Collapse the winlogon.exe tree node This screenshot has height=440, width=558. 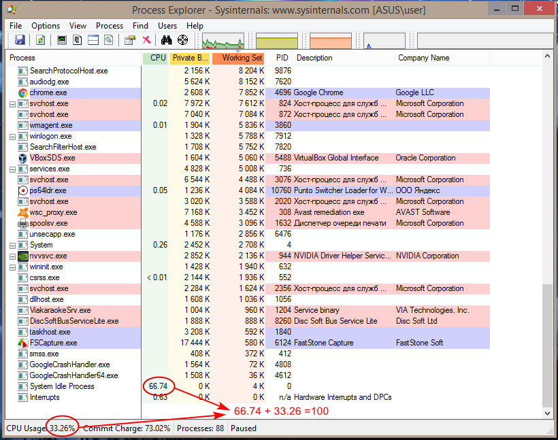(x=12, y=136)
